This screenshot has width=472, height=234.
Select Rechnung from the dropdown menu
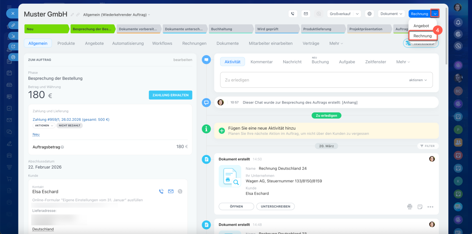click(423, 36)
